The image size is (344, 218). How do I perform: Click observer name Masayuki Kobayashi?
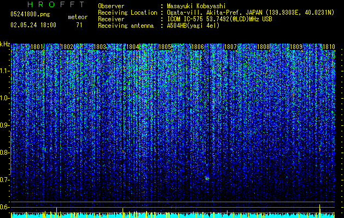coord(196,6)
